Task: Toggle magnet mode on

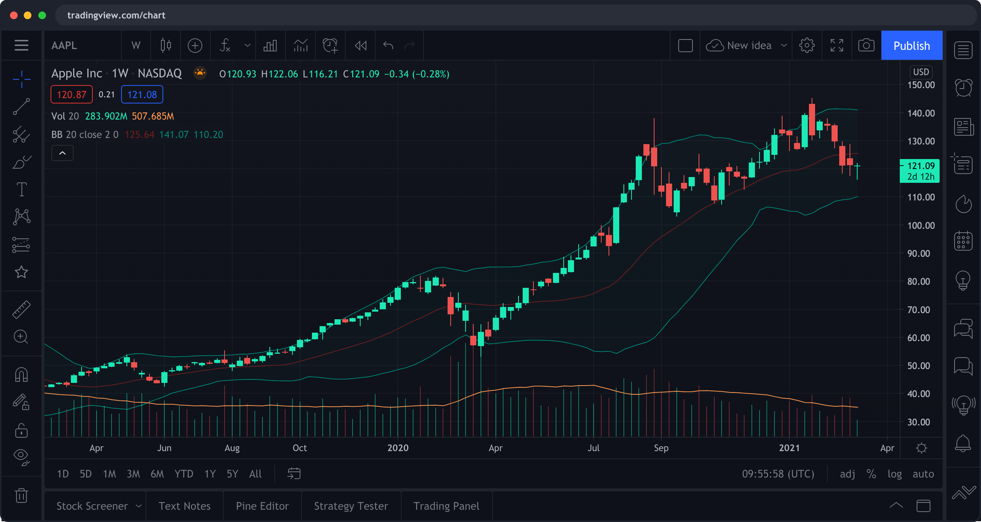Action: tap(21, 374)
